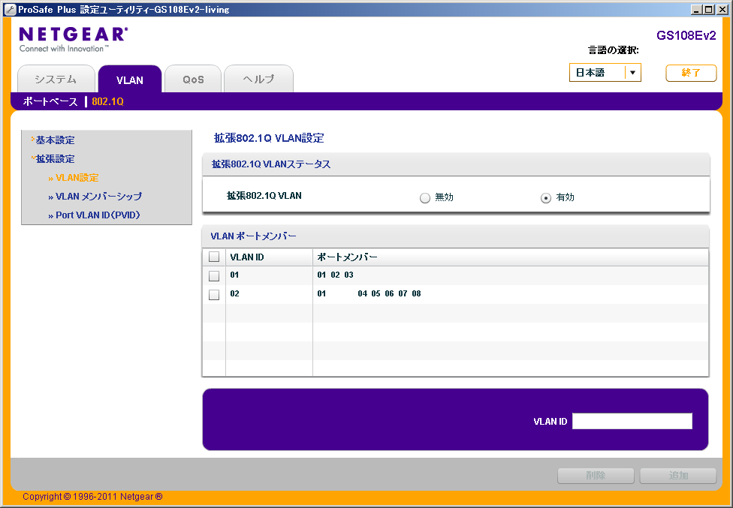
Task: Open the ヘルプ tab
Action: (x=258, y=77)
